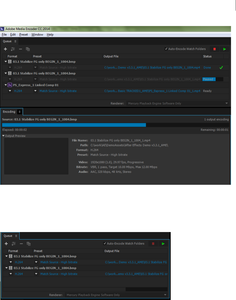Select the Encoding tab

click(x=9, y=112)
